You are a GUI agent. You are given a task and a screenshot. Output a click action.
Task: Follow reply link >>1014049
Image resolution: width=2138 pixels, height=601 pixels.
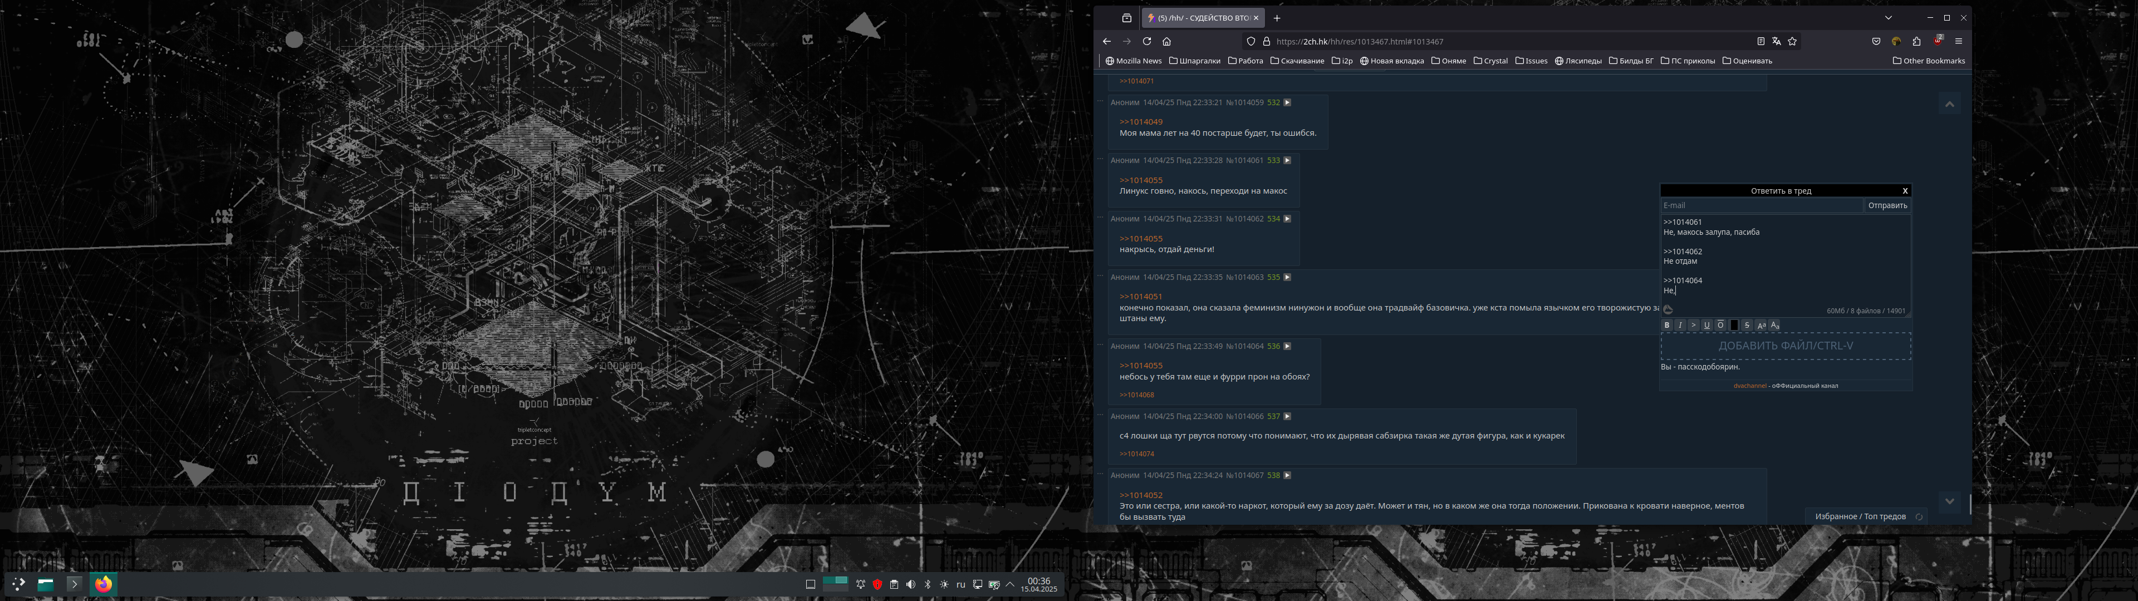pyautogui.click(x=1140, y=122)
